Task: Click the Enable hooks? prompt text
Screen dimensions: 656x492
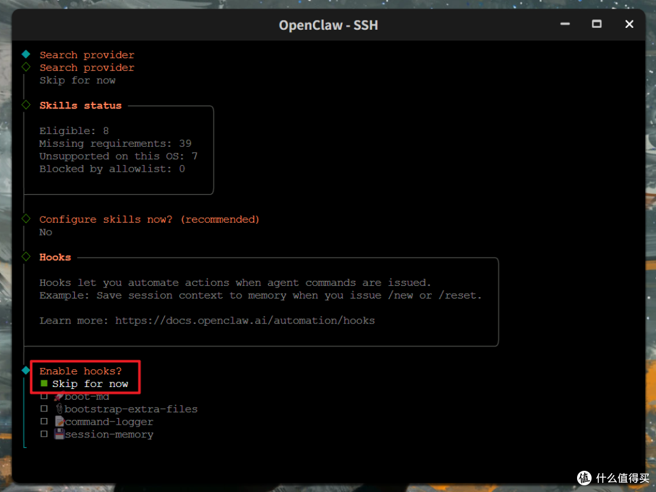Action: pyautogui.click(x=80, y=371)
